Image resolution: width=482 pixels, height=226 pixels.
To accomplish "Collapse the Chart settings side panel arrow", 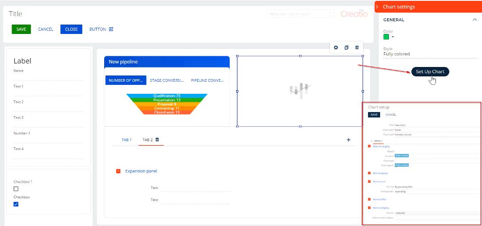I will [377, 7].
